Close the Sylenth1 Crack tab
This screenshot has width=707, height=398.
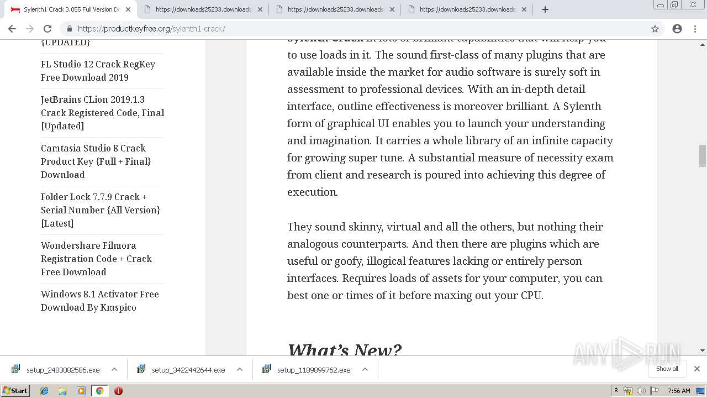click(128, 9)
